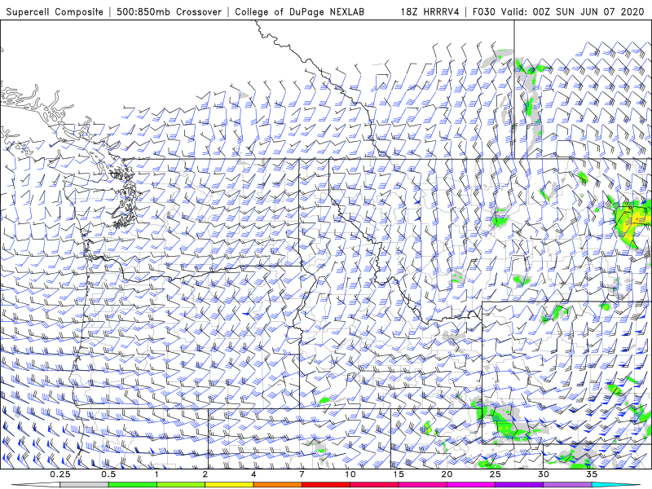Click the '25' legend value

pyautogui.click(x=495, y=474)
